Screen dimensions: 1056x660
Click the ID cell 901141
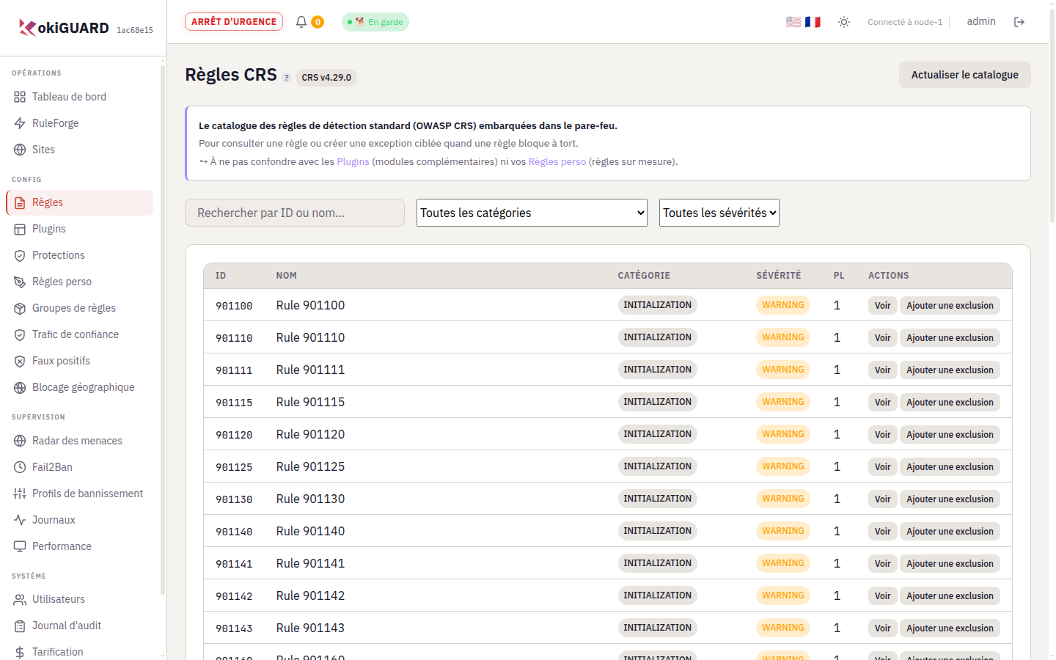click(234, 564)
